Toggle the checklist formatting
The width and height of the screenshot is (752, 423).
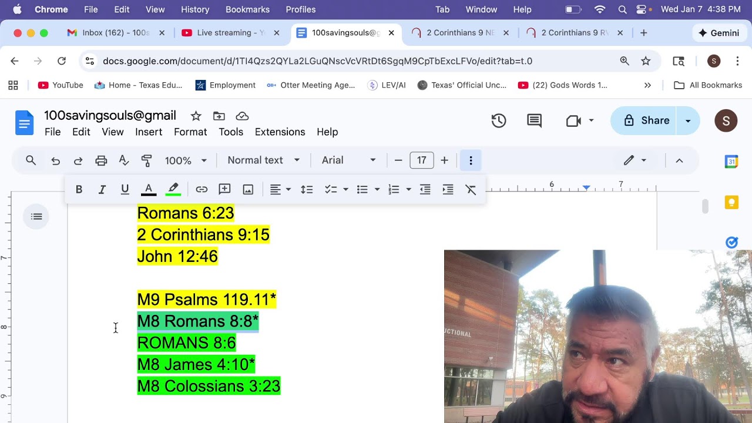click(x=331, y=189)
